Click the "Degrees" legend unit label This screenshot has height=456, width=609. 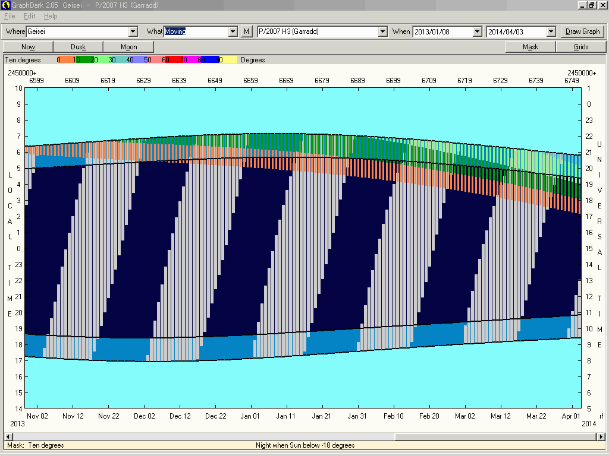tap(253, 60)
